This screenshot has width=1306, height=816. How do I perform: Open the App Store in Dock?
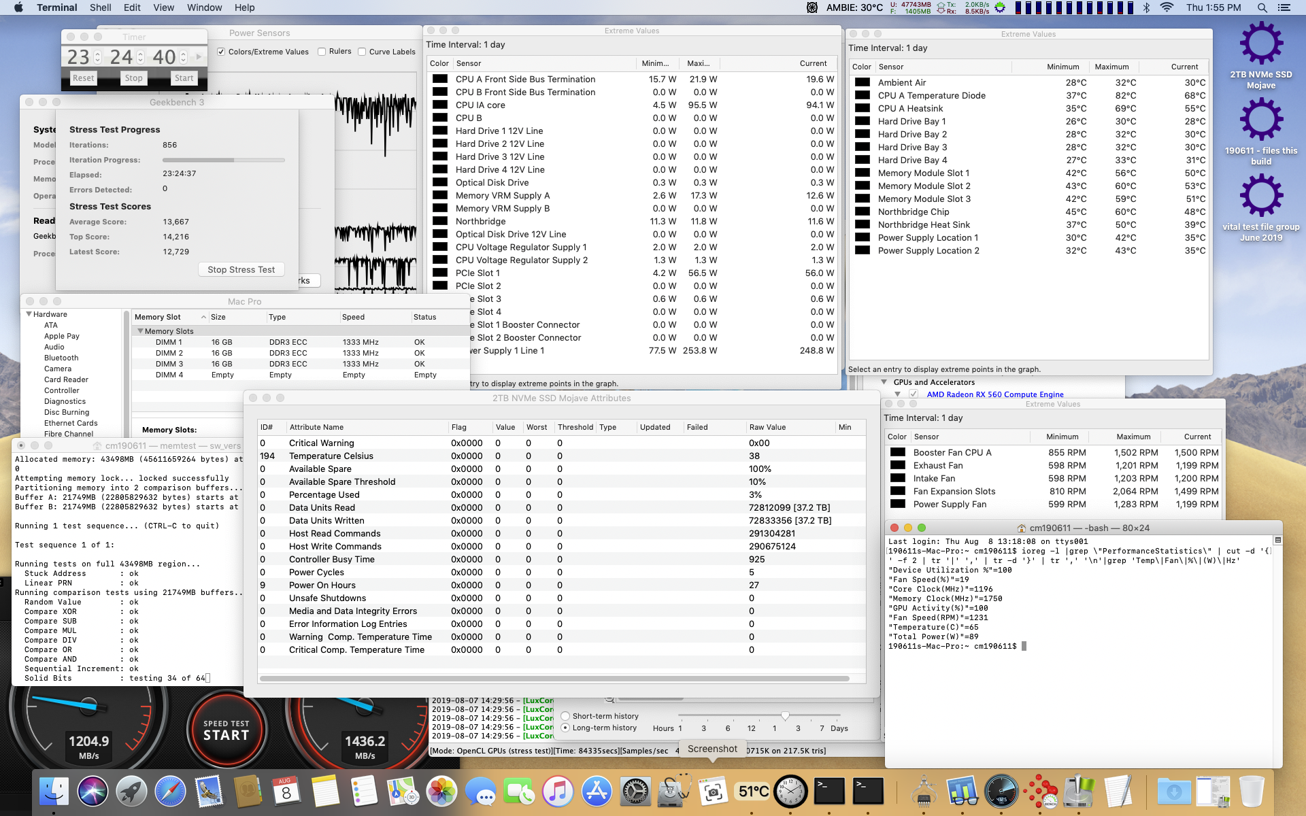click(x=597, y=792)
